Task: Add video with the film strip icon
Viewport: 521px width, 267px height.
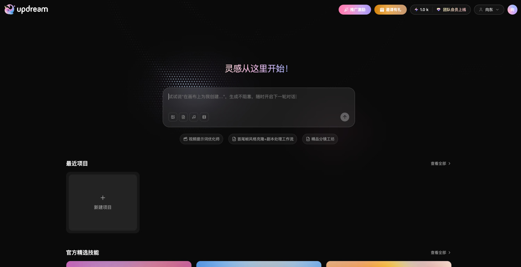Action: click(x=204, y=117)
